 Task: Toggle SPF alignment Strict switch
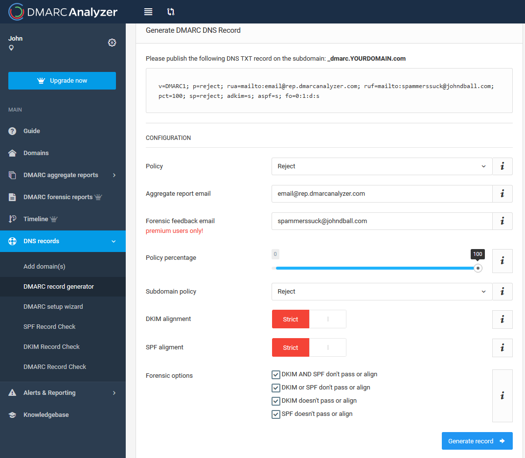[x=309, y=347]
